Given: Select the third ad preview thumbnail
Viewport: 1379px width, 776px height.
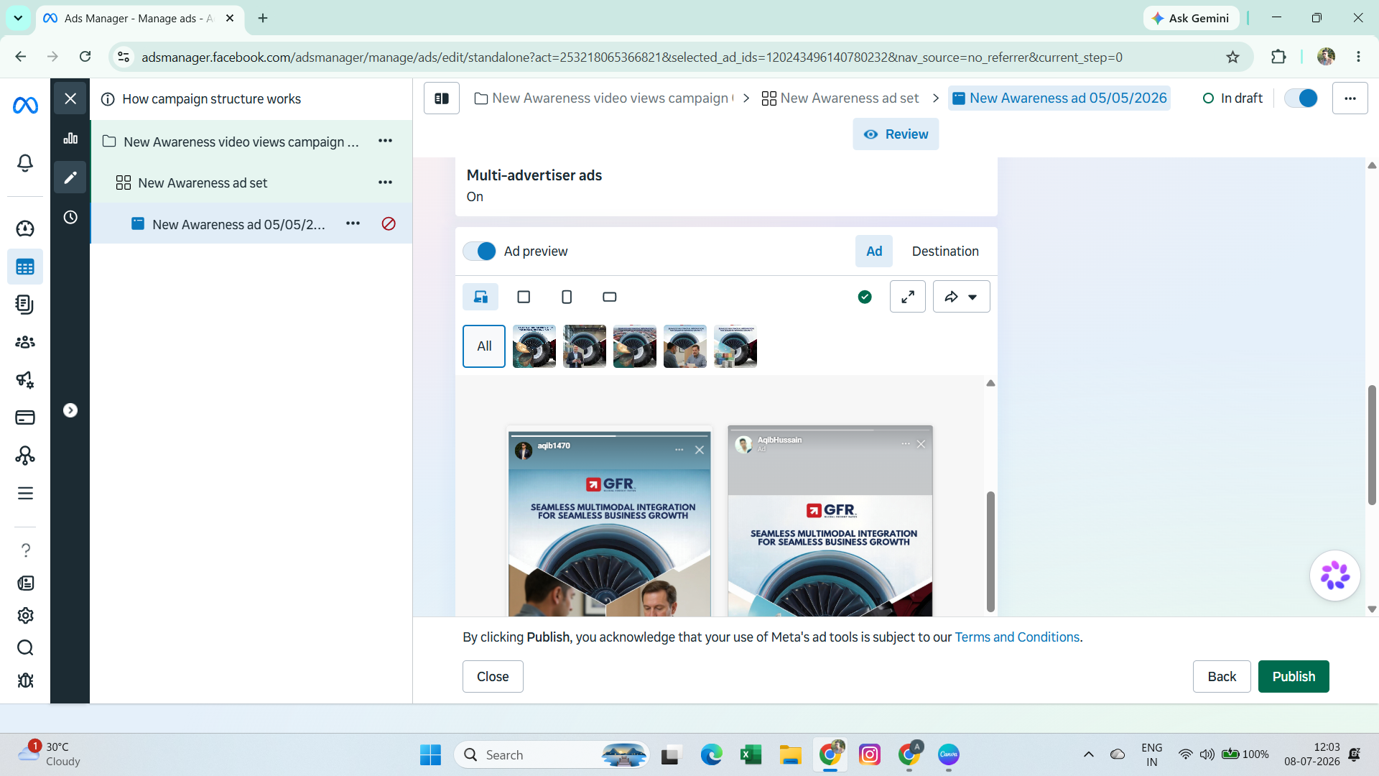Looking at the screenshot, I should pos(635,346).
